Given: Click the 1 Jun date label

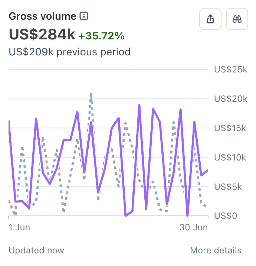Looking at the screenshot, I should point(19,227).
